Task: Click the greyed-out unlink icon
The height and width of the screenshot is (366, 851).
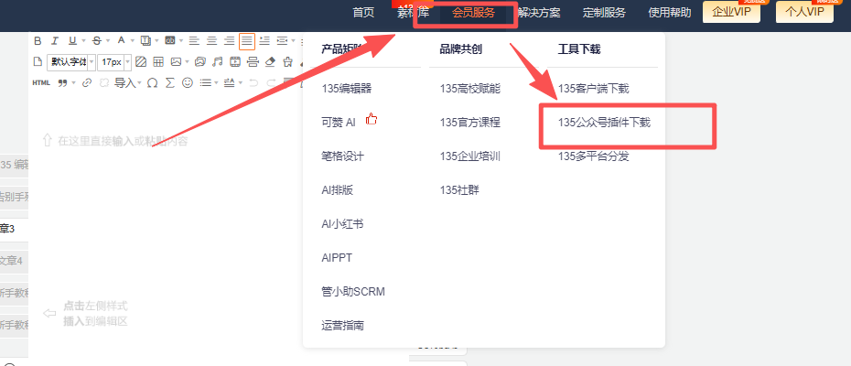Action: coord(104,82)
